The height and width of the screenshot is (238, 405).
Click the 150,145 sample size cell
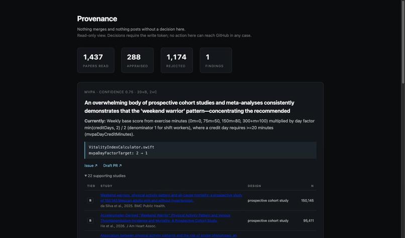pyautogui.click(x=308, y=200)
